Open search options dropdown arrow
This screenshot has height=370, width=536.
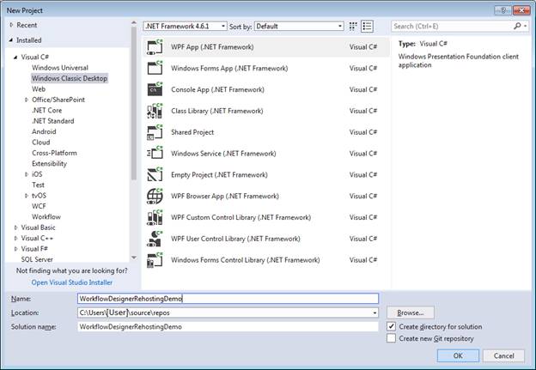[x=526, y=26]
